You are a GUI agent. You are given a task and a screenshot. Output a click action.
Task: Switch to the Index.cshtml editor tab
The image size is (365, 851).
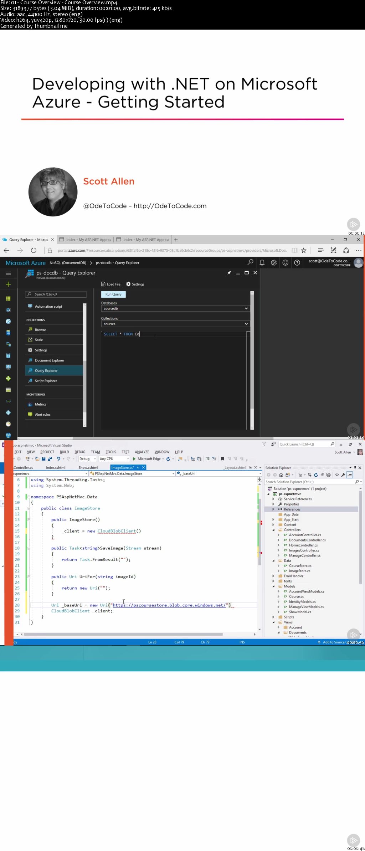tap(56, 467)
